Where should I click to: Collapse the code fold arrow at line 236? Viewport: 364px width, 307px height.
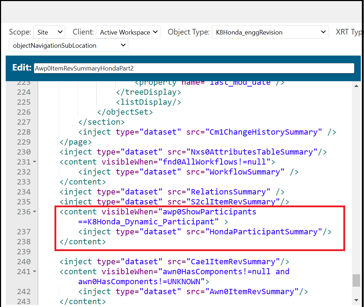point(35,212)
